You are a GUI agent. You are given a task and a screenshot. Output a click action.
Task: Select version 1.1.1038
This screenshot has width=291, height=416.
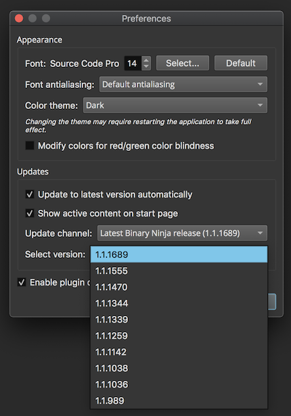(x=179, y=368)
